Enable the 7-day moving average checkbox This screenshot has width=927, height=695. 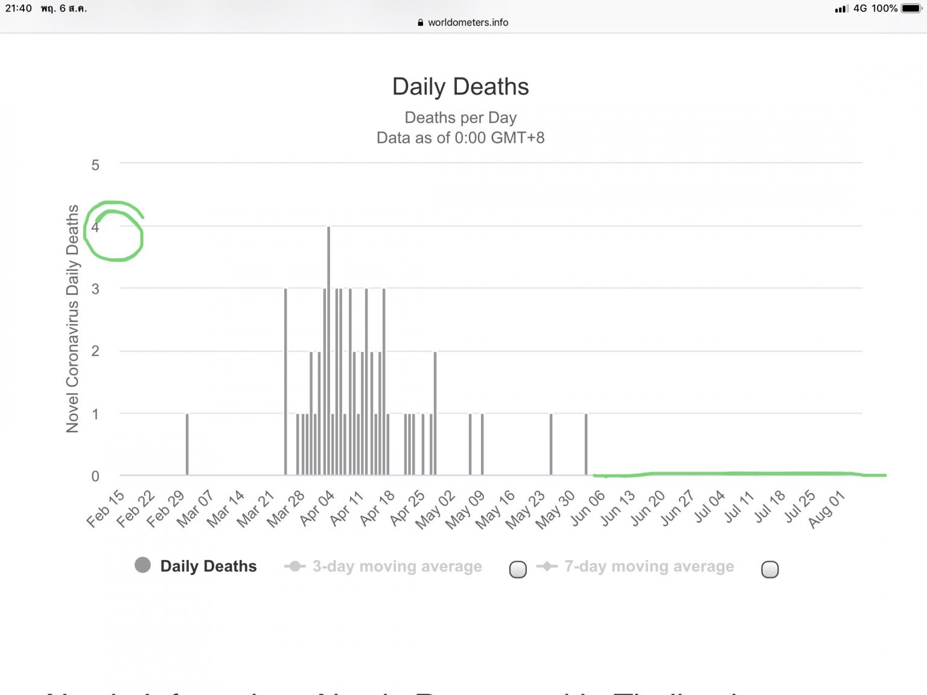(x=769, y=569)
